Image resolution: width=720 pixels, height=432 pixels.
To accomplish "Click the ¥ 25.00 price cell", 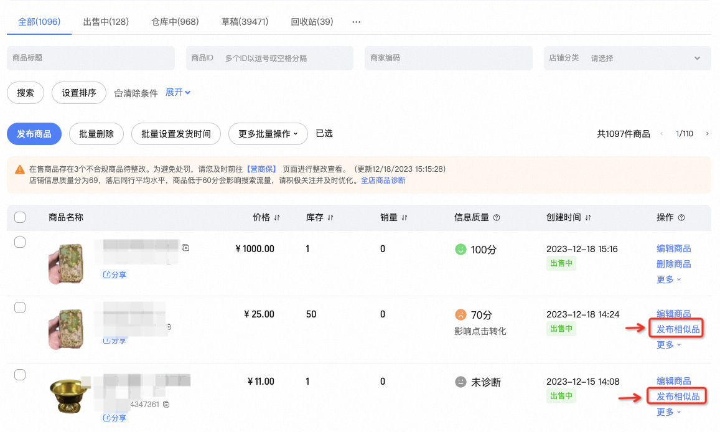I will tap(259, 314).
